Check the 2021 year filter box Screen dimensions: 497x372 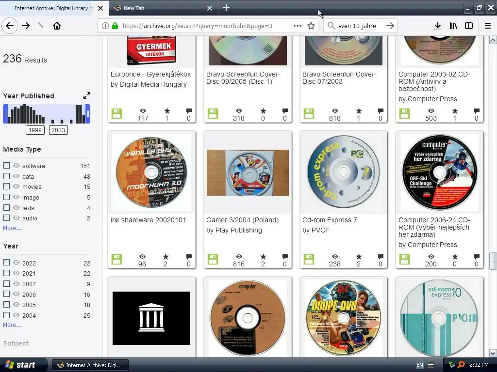click(6, 273)
